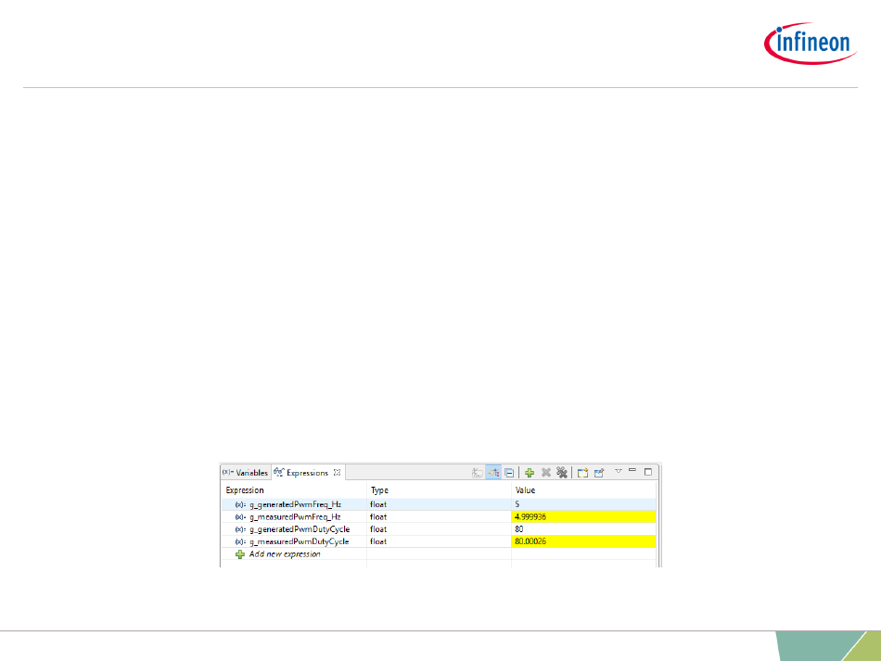Click the Pin to Debug Context icon
The height and width of the screenshot is (661, 881).
click(599, 473)
